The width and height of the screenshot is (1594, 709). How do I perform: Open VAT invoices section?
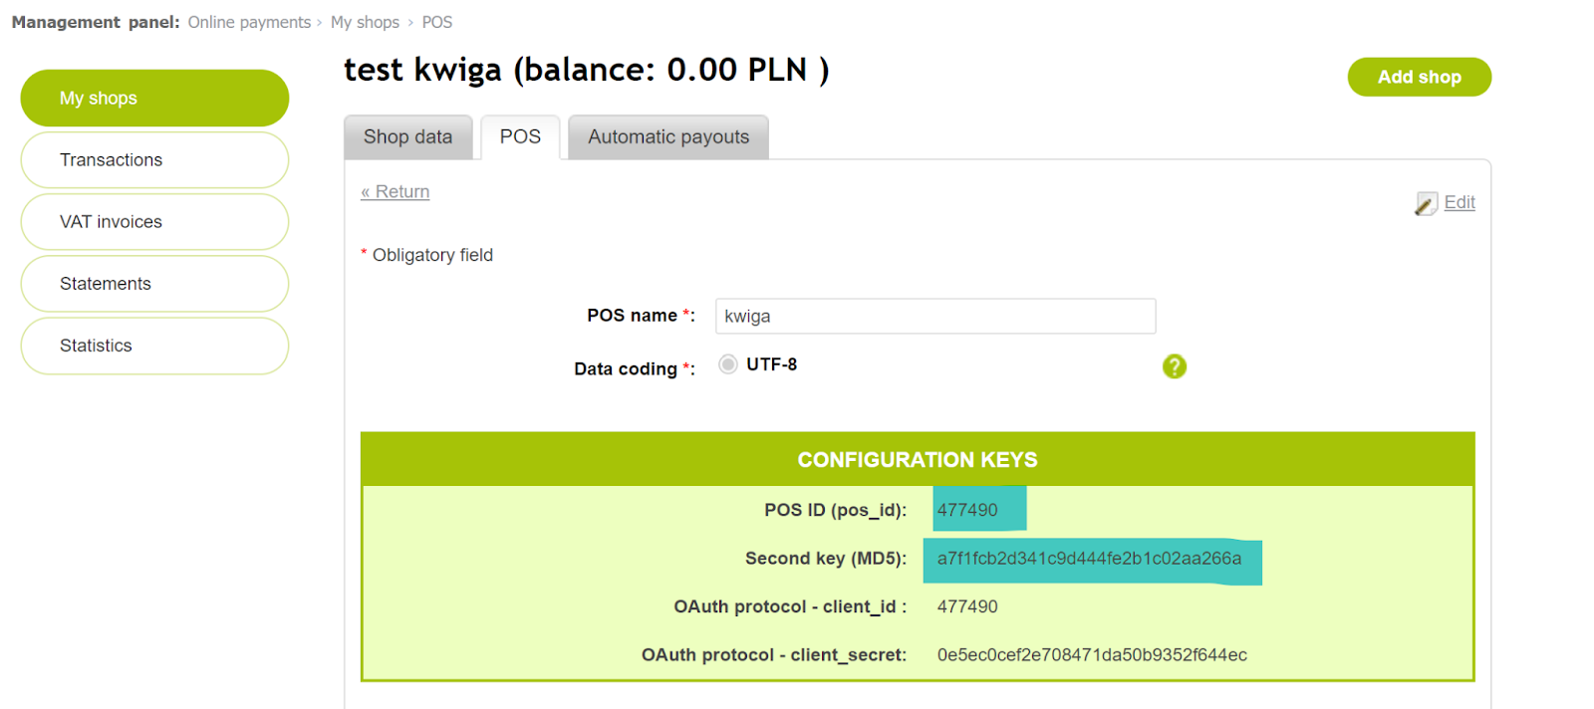(x=154, y=222)
